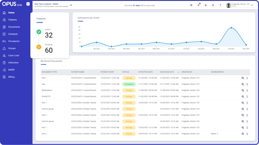Open kebab menu for GPASS TP row
Screen dimensions: 259x145
(247, 97)
